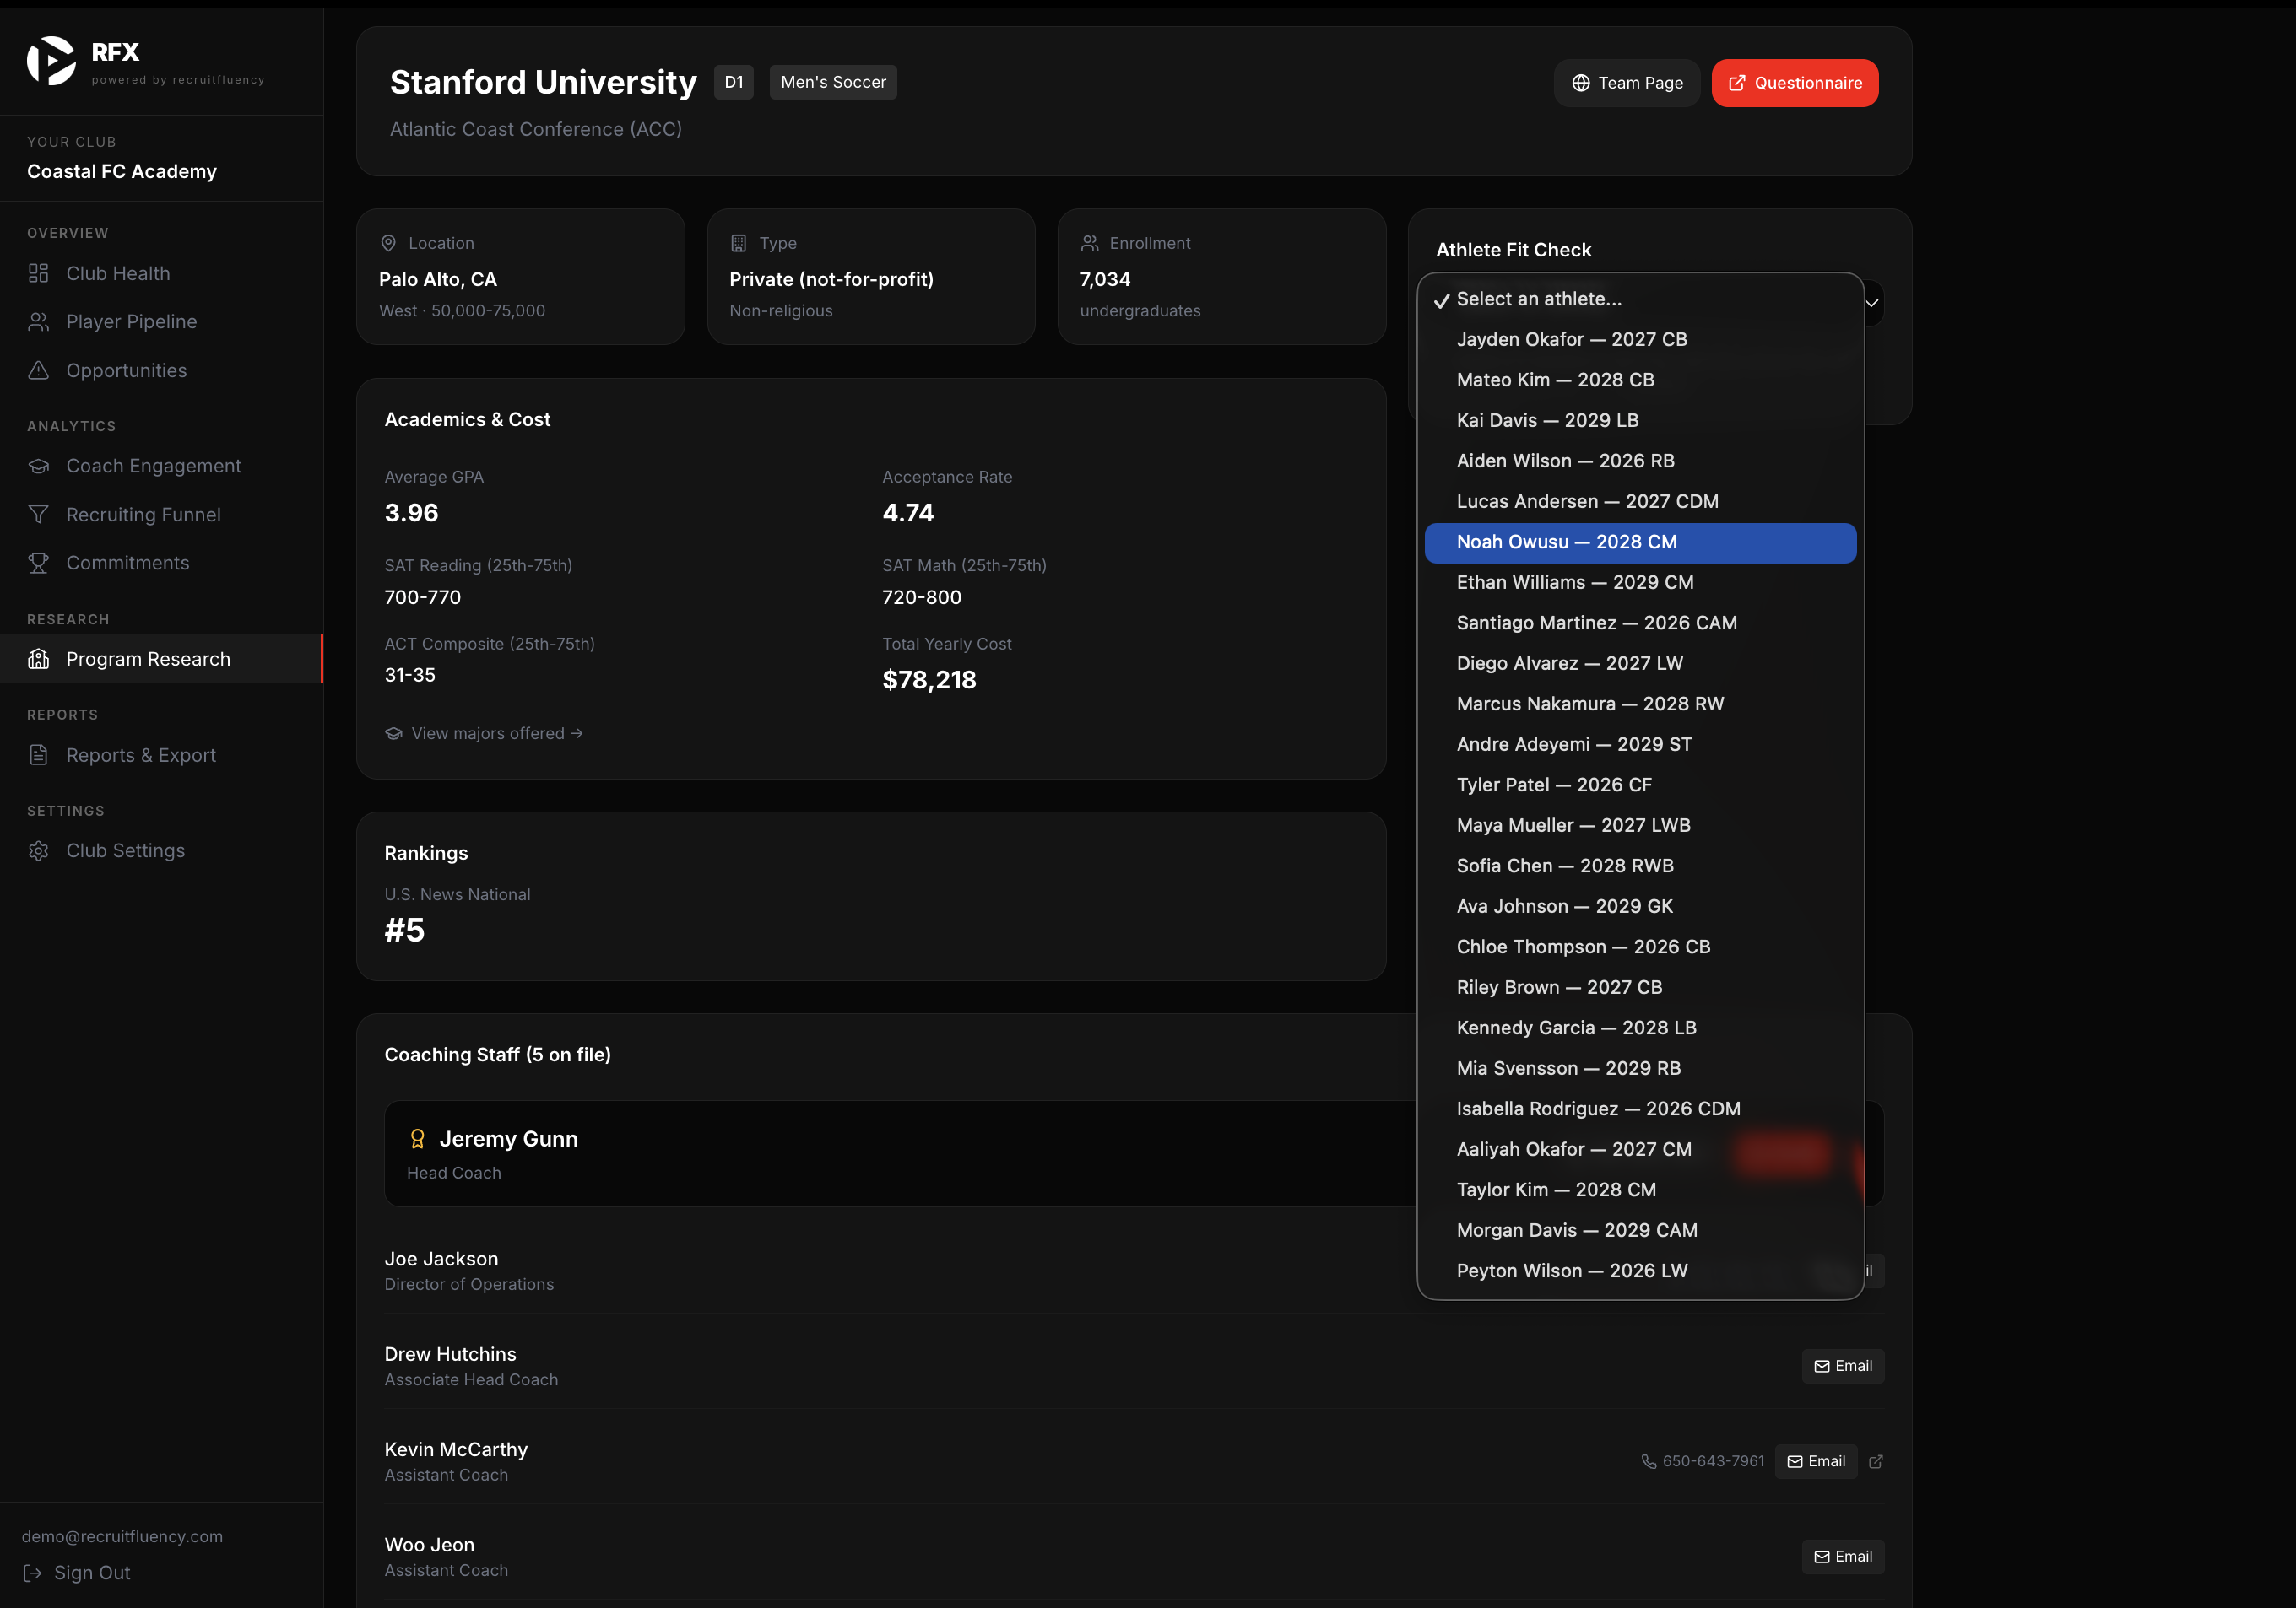Open Program Research in sidebar
Screen dimensions: 2296x1608
pyautogui.click(x=161, y=659)
